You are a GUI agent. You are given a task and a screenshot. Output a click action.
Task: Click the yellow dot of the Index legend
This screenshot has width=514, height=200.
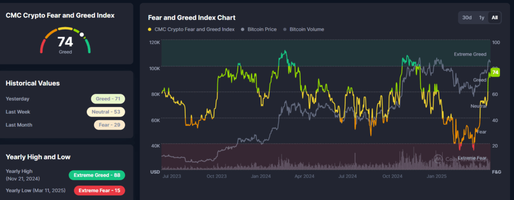(150, 29)
